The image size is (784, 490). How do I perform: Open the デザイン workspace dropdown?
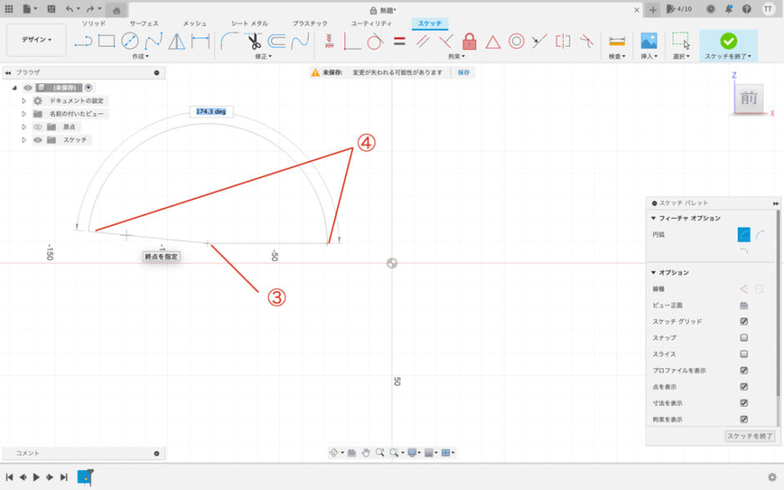point(37,39)
